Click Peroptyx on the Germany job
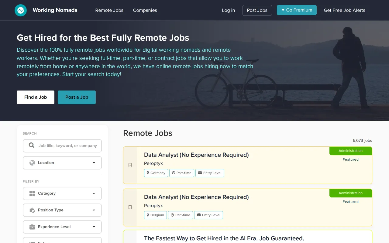The image size is (389, 243). click(153, 163)
